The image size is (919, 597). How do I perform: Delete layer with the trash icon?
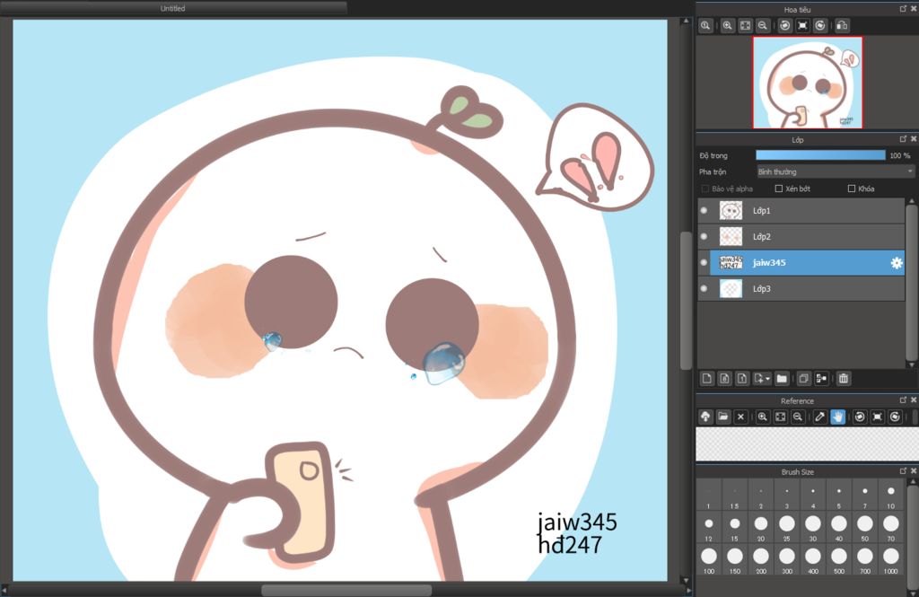[x=844, y=379]
